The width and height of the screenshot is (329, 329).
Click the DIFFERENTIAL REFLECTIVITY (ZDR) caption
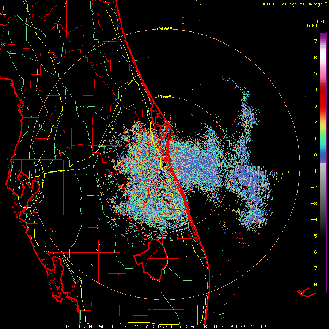117,326
